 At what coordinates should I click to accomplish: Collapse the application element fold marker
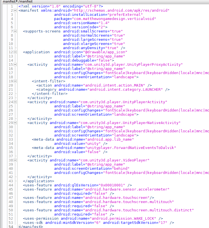click(15, 52)
